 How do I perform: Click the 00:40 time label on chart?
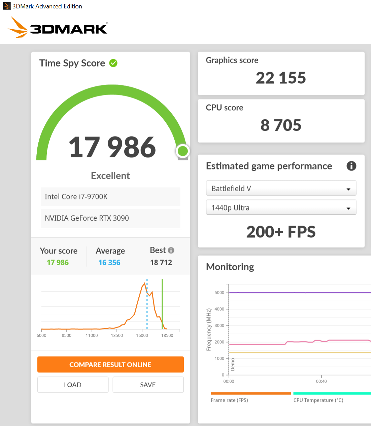pyautogui.click(x=321, y=381)
